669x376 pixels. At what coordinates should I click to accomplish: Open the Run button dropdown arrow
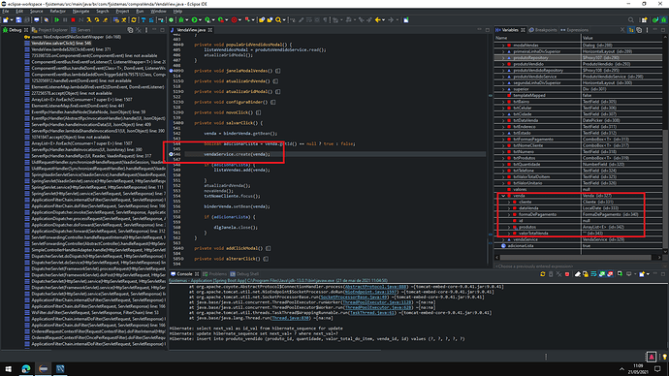tap(201, 20)
